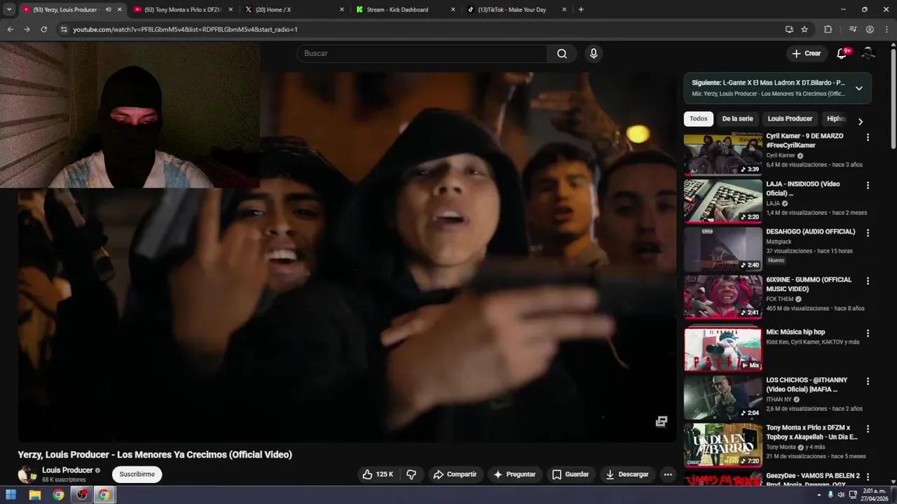The height and width of the screenshot is (504, 897).
Task: Click the Preguntar button
Action: [514, 474]
